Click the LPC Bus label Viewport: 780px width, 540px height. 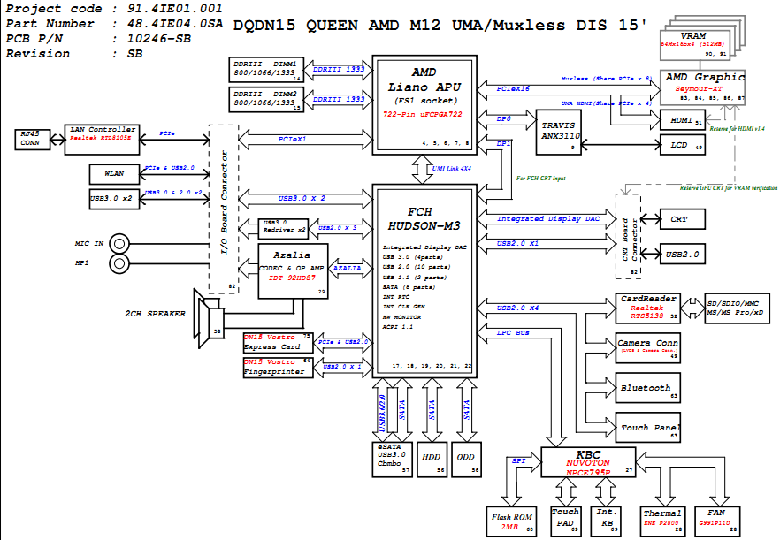513,332
